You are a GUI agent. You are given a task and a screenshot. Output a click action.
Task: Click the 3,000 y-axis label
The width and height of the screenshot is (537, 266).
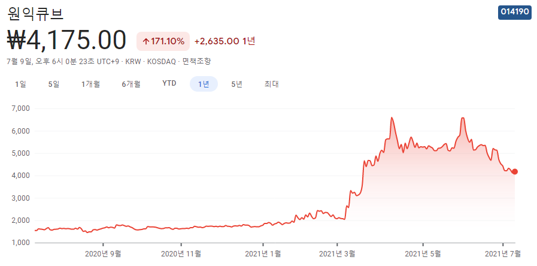[x=21, y=198]
